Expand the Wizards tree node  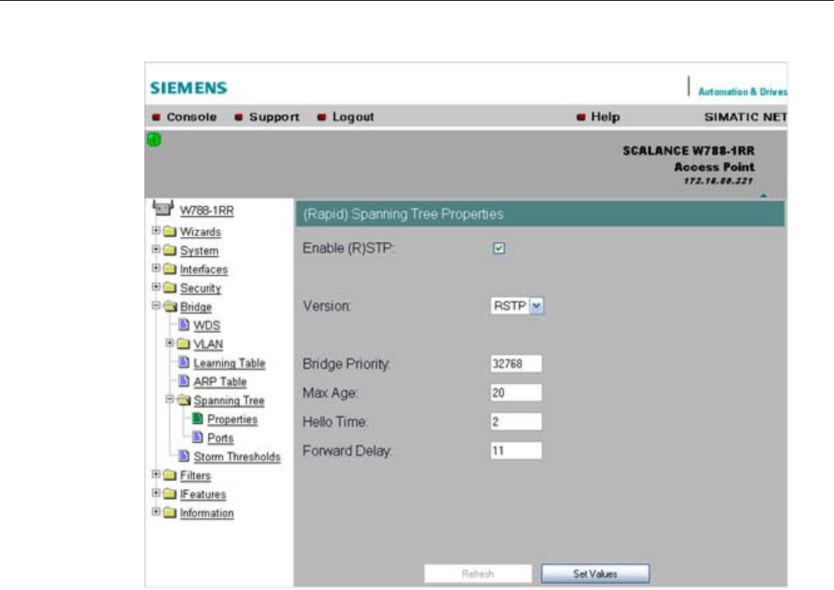coord(156,230)
